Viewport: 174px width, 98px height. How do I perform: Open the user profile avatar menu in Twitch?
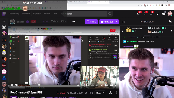[170, 14]
